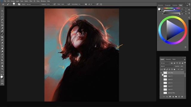Turn layer filtering on or off

[x=185, y=63]
